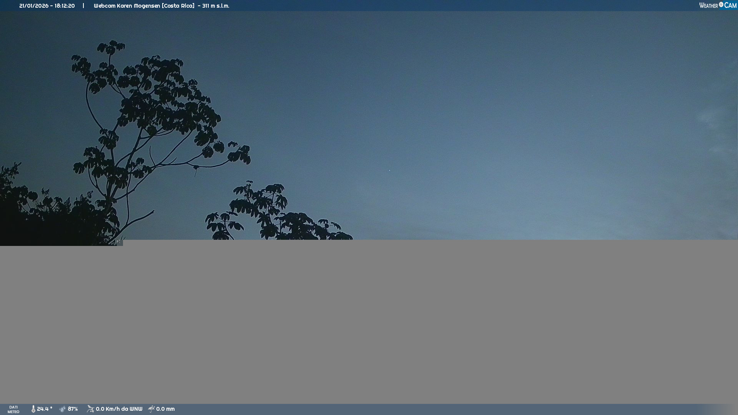Click the 87% humidity value
738x415 pixels.
pyautogui.click(x=73, y=409)
